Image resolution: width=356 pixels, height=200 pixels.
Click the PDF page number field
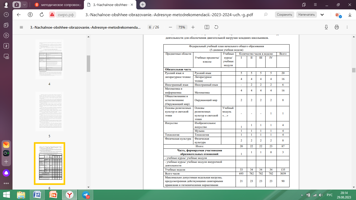[150, 27]
